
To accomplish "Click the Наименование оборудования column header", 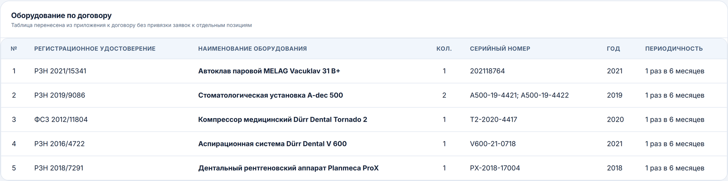I will [x=252, y=49].
